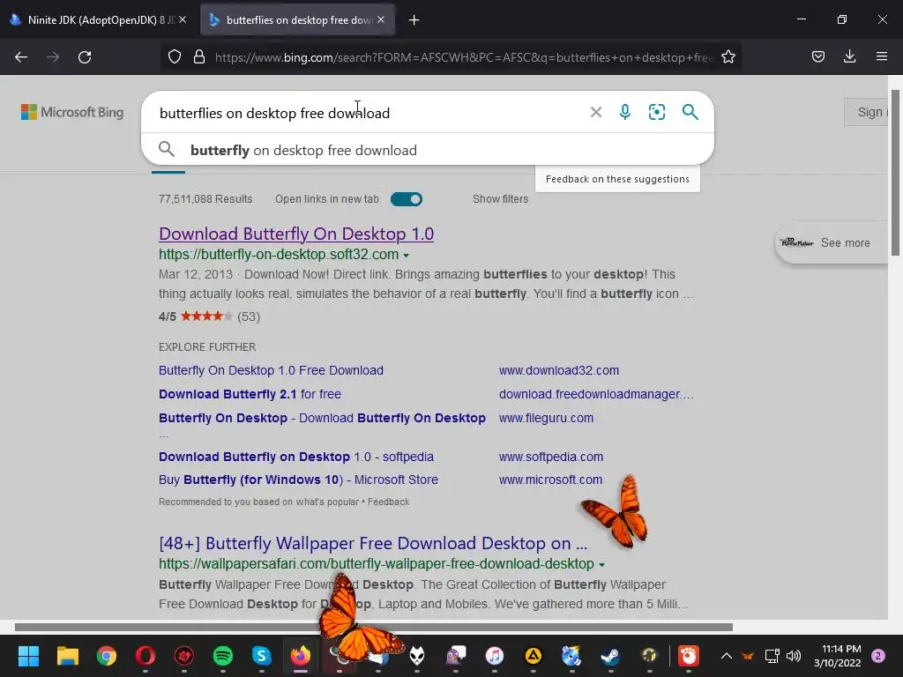903x677 pixels.
Task: Open iTunes music note taskbar icon
Action: [494, 656]
